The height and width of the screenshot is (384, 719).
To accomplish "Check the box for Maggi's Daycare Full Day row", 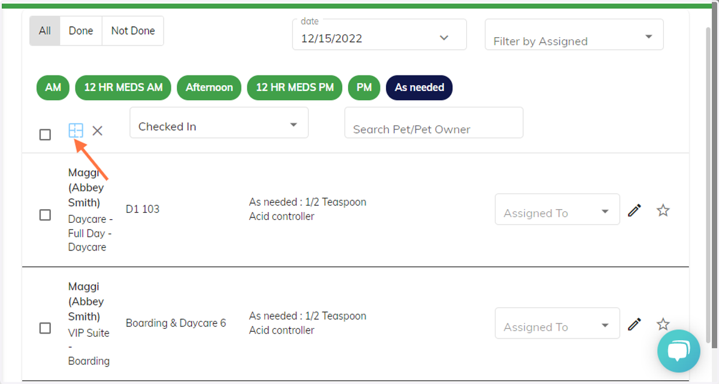I will [x=45, y=214].
